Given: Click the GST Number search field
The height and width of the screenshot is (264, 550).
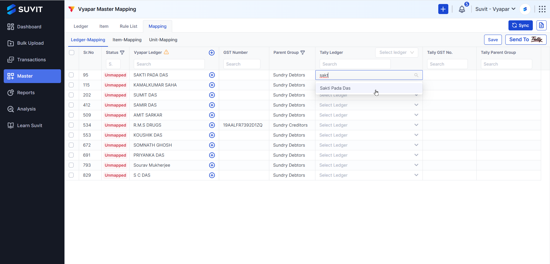Looking at the screenshot, I should pyautogui.click(x=242, y=64).
